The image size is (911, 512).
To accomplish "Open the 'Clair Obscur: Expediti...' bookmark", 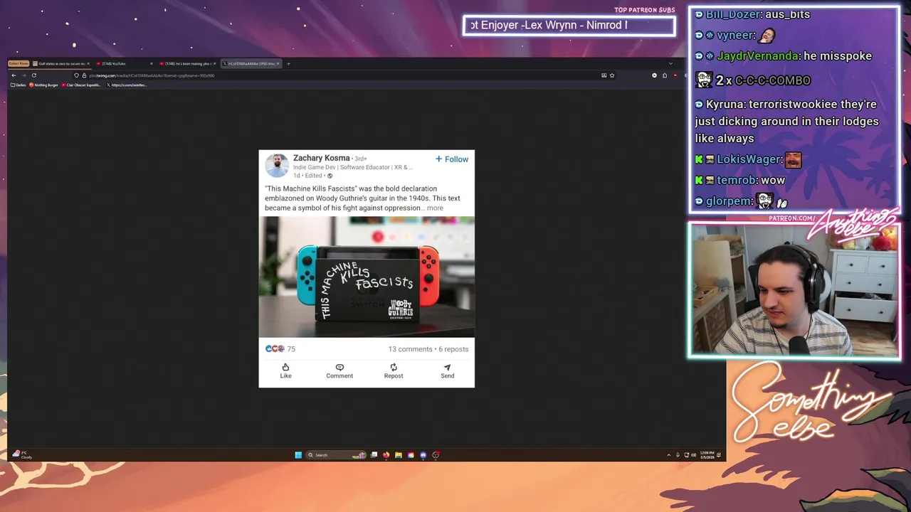I will point(81,85).
